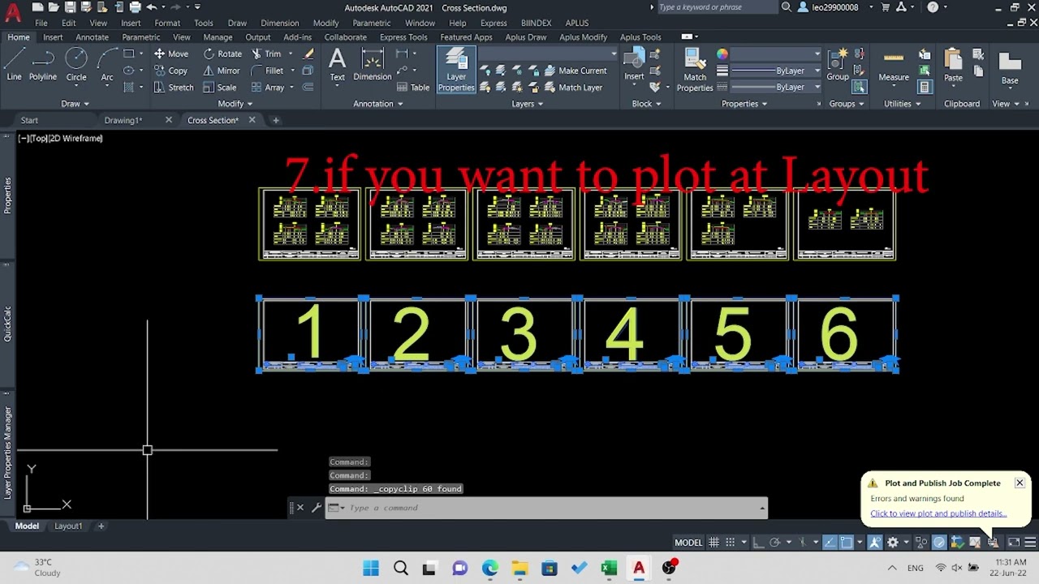The width and height of the screenshot is (1039, 584).
Task: Click to view plot and publish details link
Action: click(x=938, y=513)
